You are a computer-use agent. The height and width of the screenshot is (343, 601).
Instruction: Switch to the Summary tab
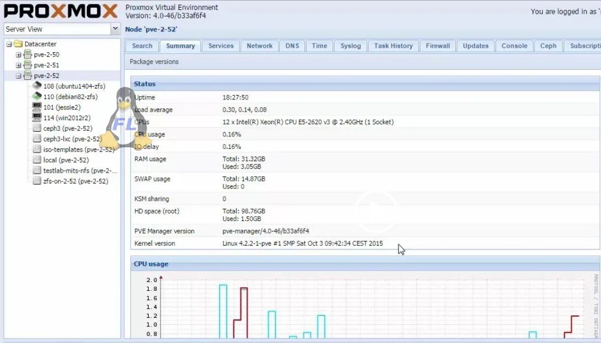point(181,46)
